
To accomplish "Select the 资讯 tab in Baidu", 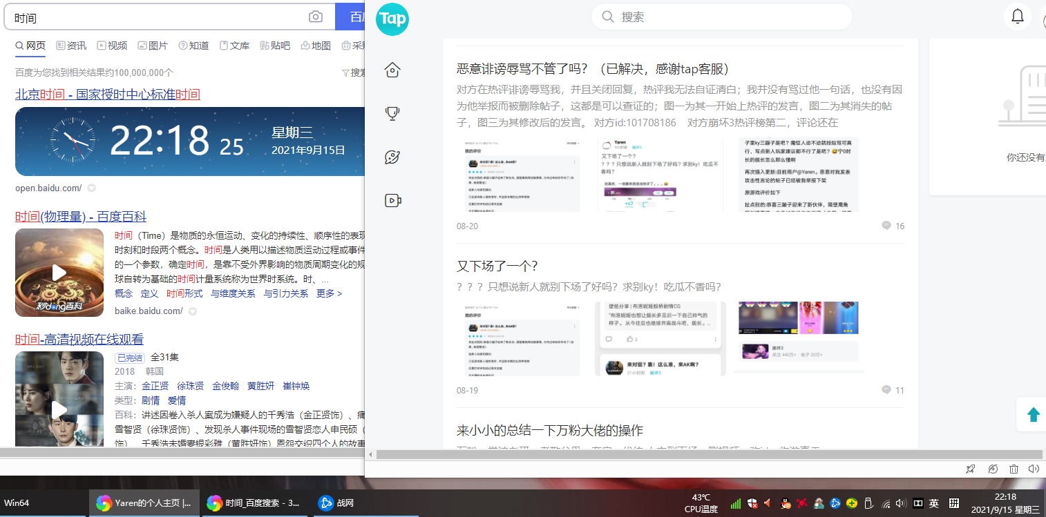I will click(71, 46).
